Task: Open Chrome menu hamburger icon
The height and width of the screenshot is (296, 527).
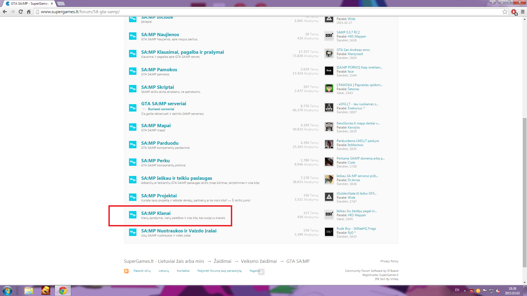Action: tap(523, 12)
